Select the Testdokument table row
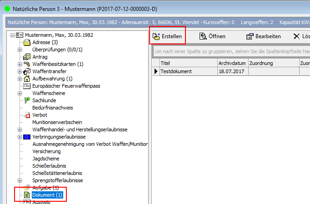This screenshot has height=204, width=310. [187, 71]
